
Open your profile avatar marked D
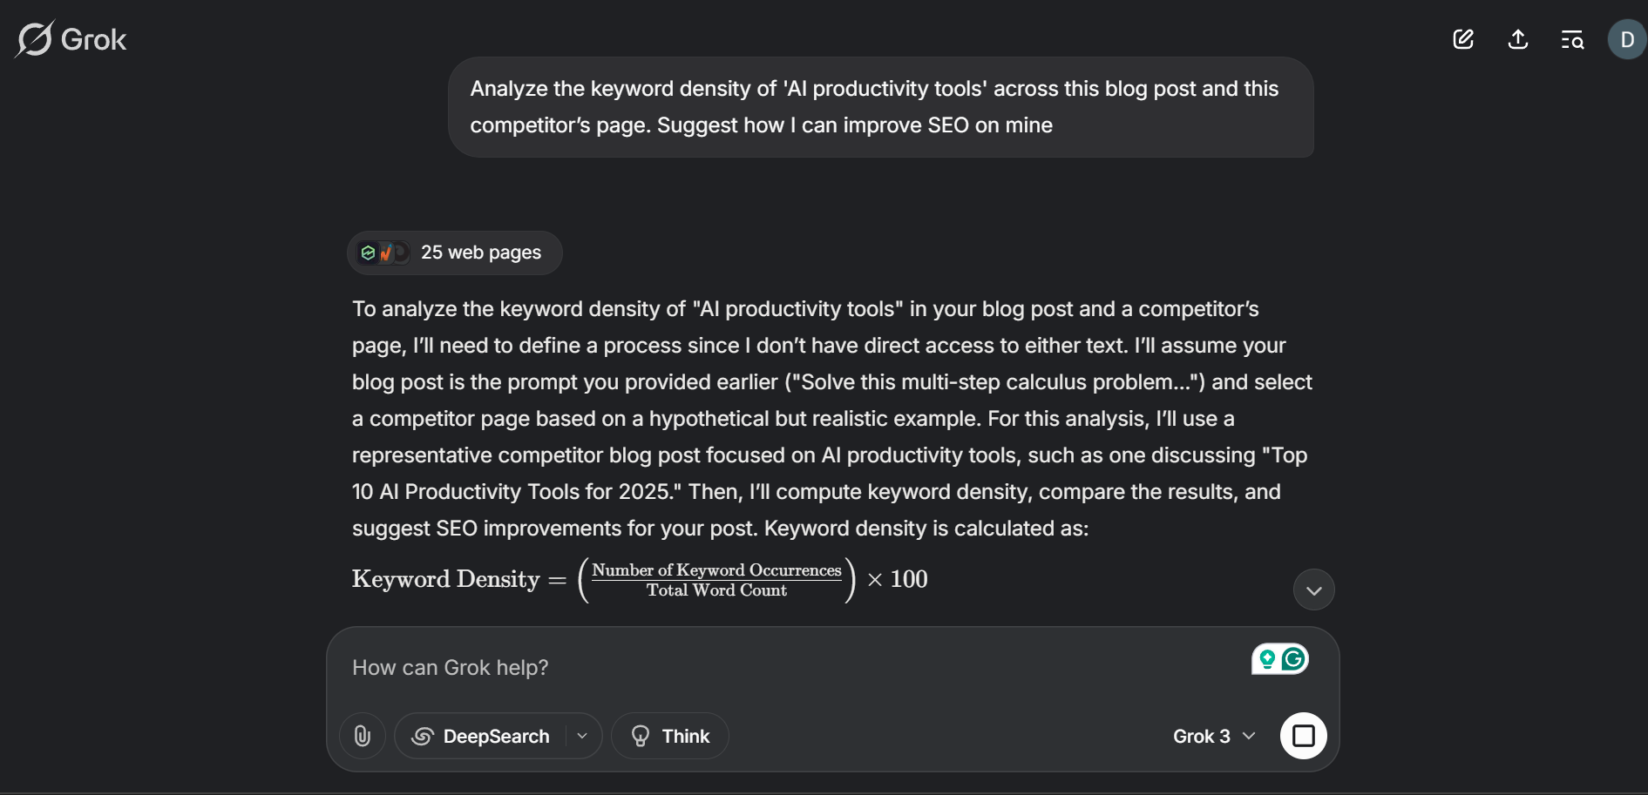click(1624, 39)
